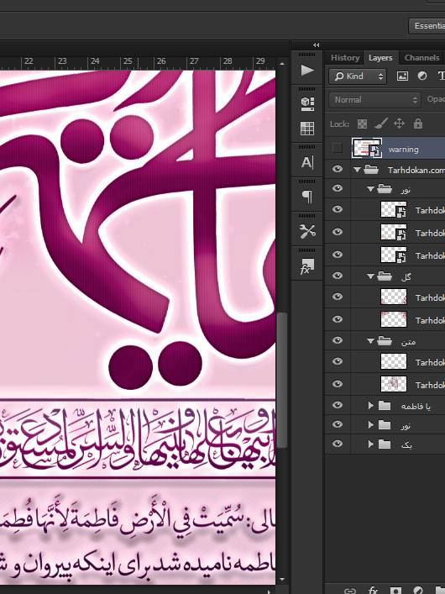Hide the متن group

(x=338, y=340)
